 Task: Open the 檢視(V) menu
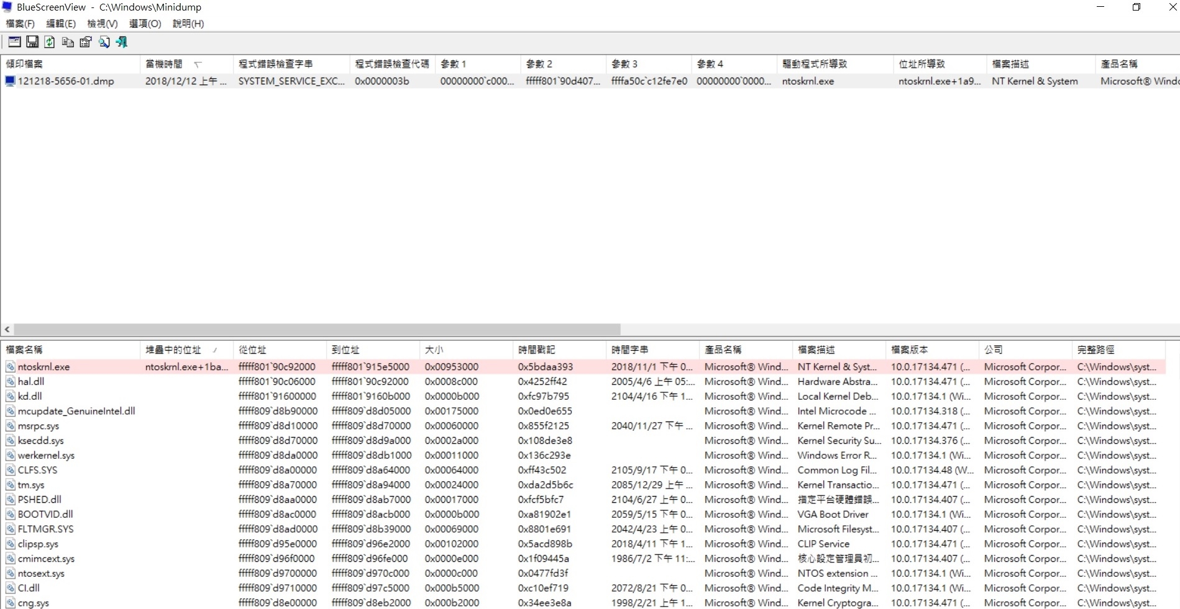(103, 24)
